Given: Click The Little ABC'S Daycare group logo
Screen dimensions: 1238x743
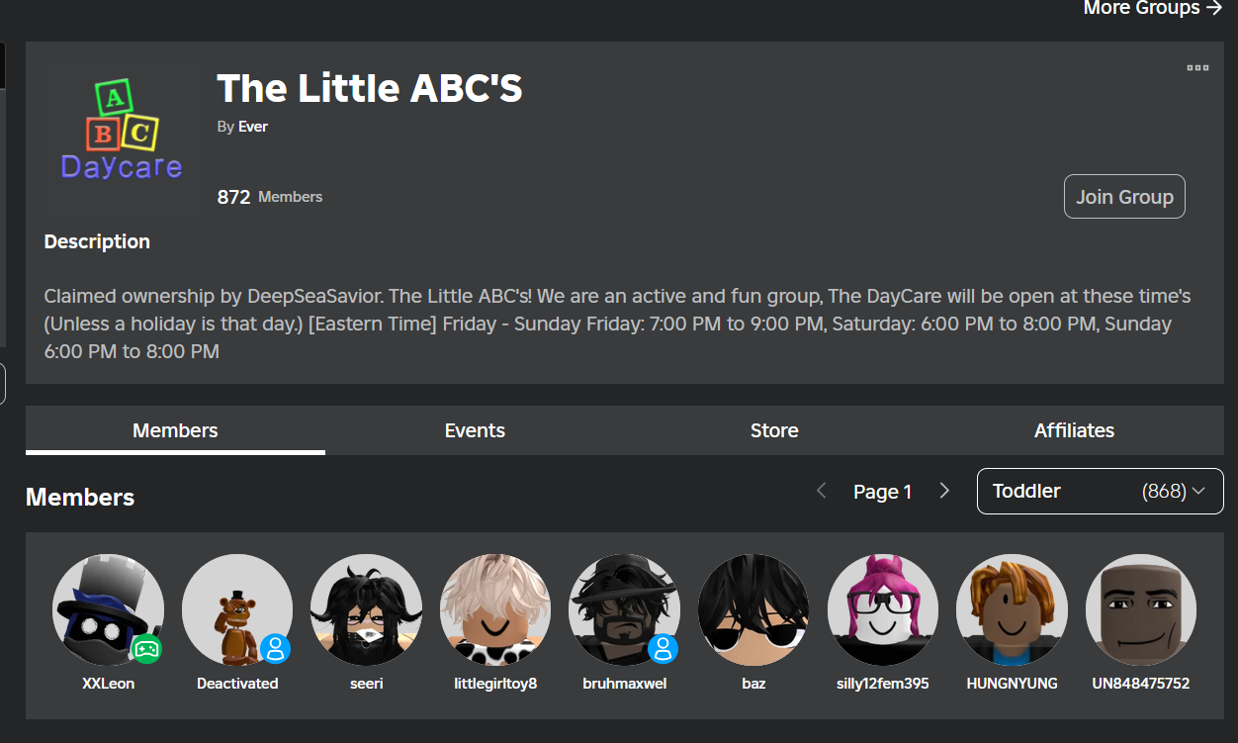Looking at the screenshot, I should point(122,137).
